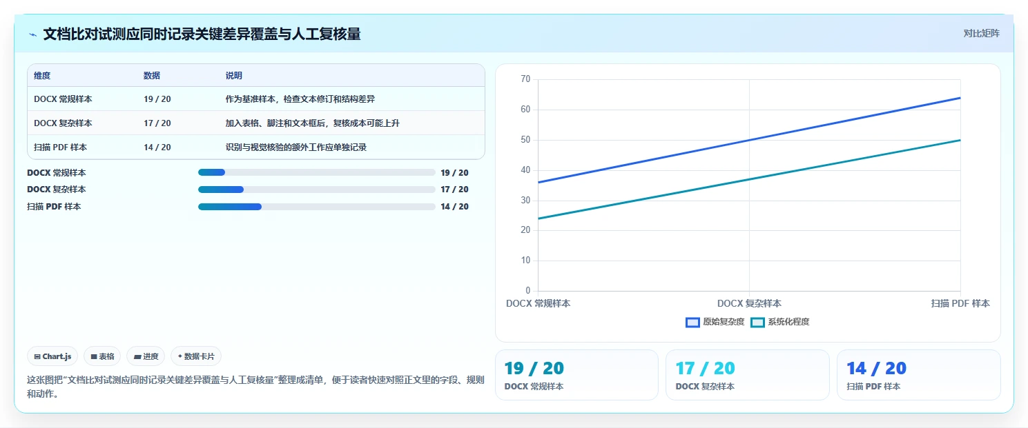The width and height of the screenshot is (1028, 428).
Task: Click the 14 / 20 table cell
Action: (157, 147)
